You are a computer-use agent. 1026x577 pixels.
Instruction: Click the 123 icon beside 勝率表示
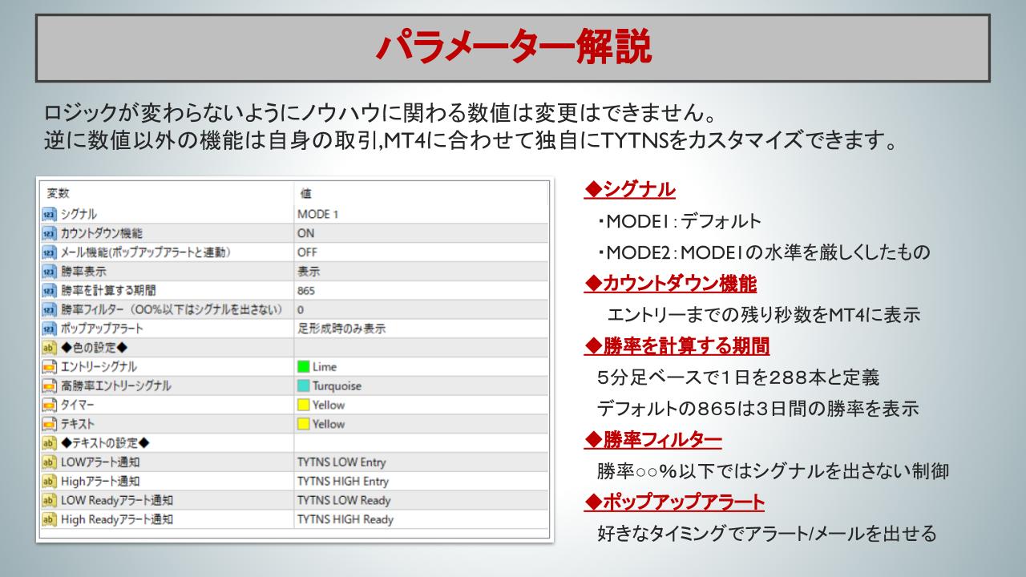50,269
